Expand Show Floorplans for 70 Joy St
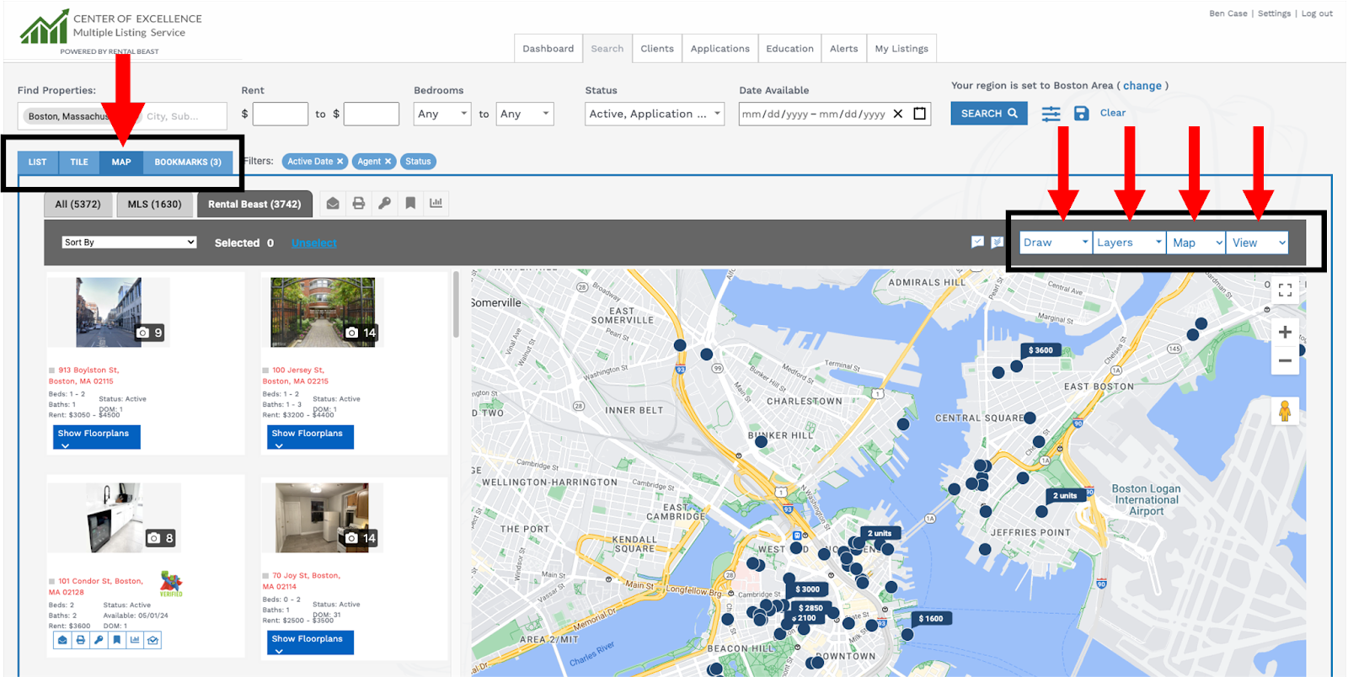1348x677 pixels. [x=309, y=642]
